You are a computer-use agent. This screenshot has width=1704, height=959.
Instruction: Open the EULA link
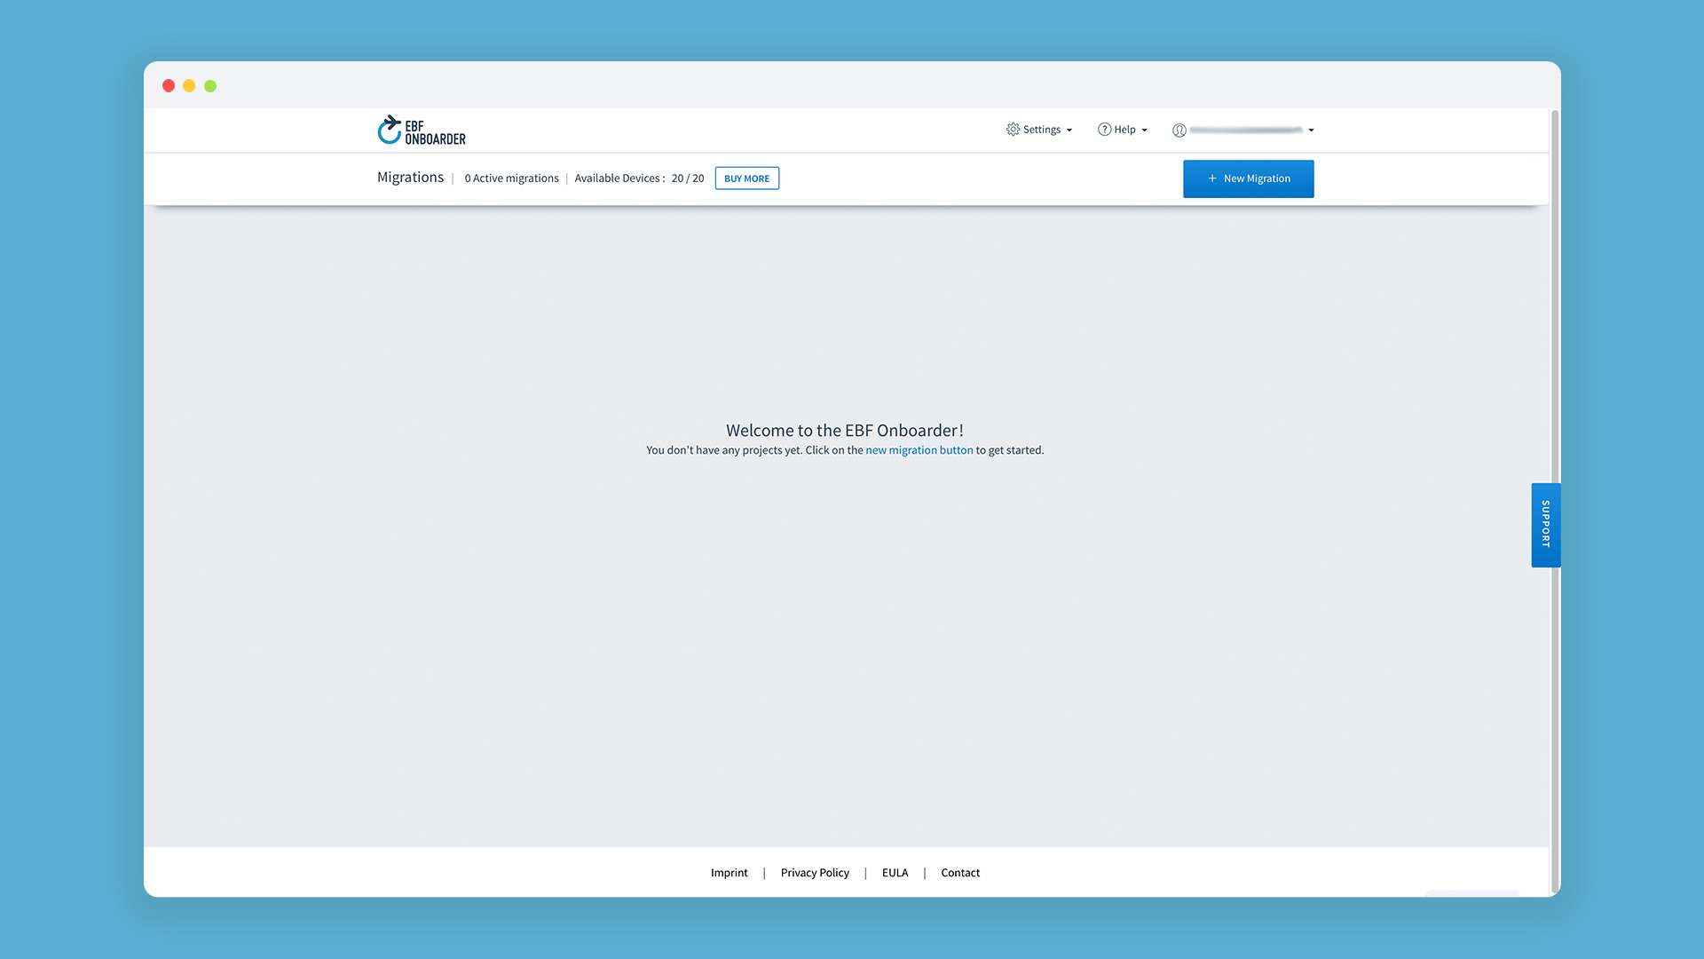(895, 873)
